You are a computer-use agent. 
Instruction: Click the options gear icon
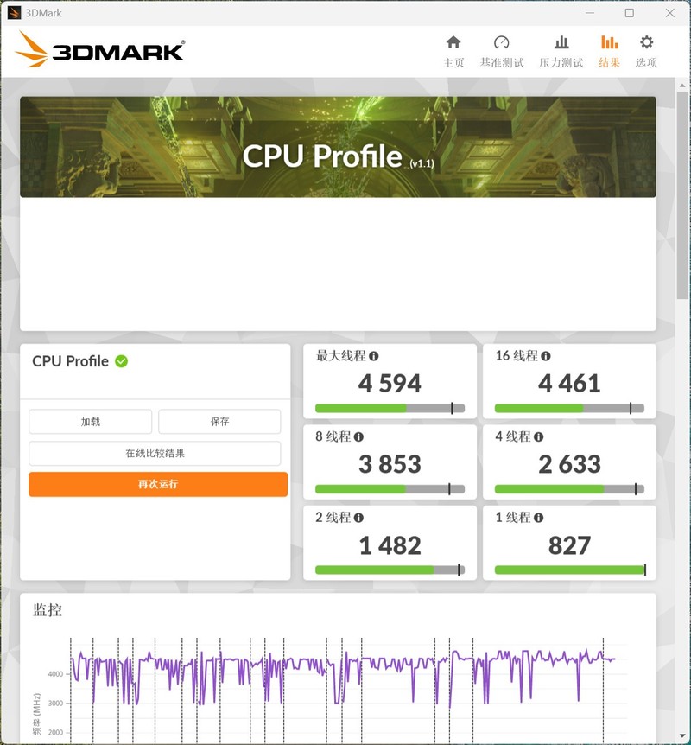coord(646,42)
